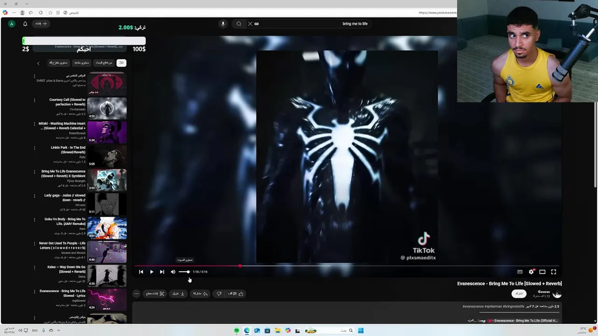Open 'Evanescence - Bring Me To Life Slowed - Lyrics' title
The height and width of the screenshot is (336, 598).
(x=63, y=294)
